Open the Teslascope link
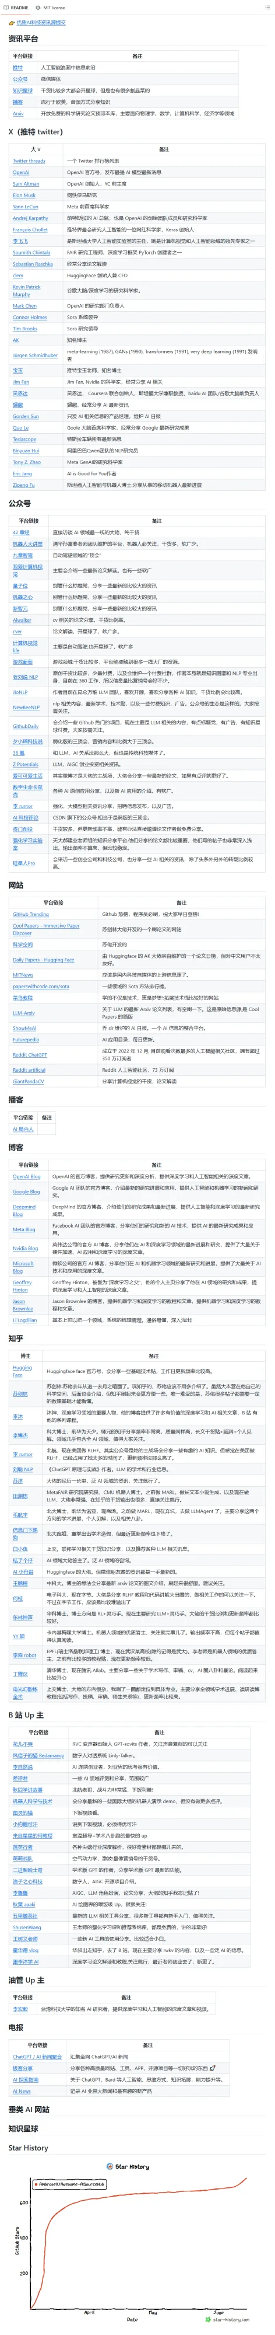Screen dimensions: 275x2335 coord(24,439)
